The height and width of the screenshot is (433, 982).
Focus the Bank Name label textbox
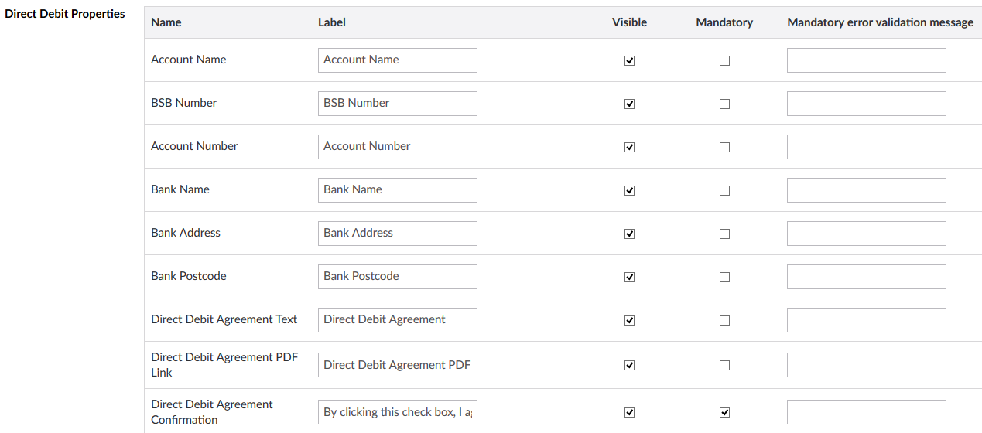click(397, 190)
